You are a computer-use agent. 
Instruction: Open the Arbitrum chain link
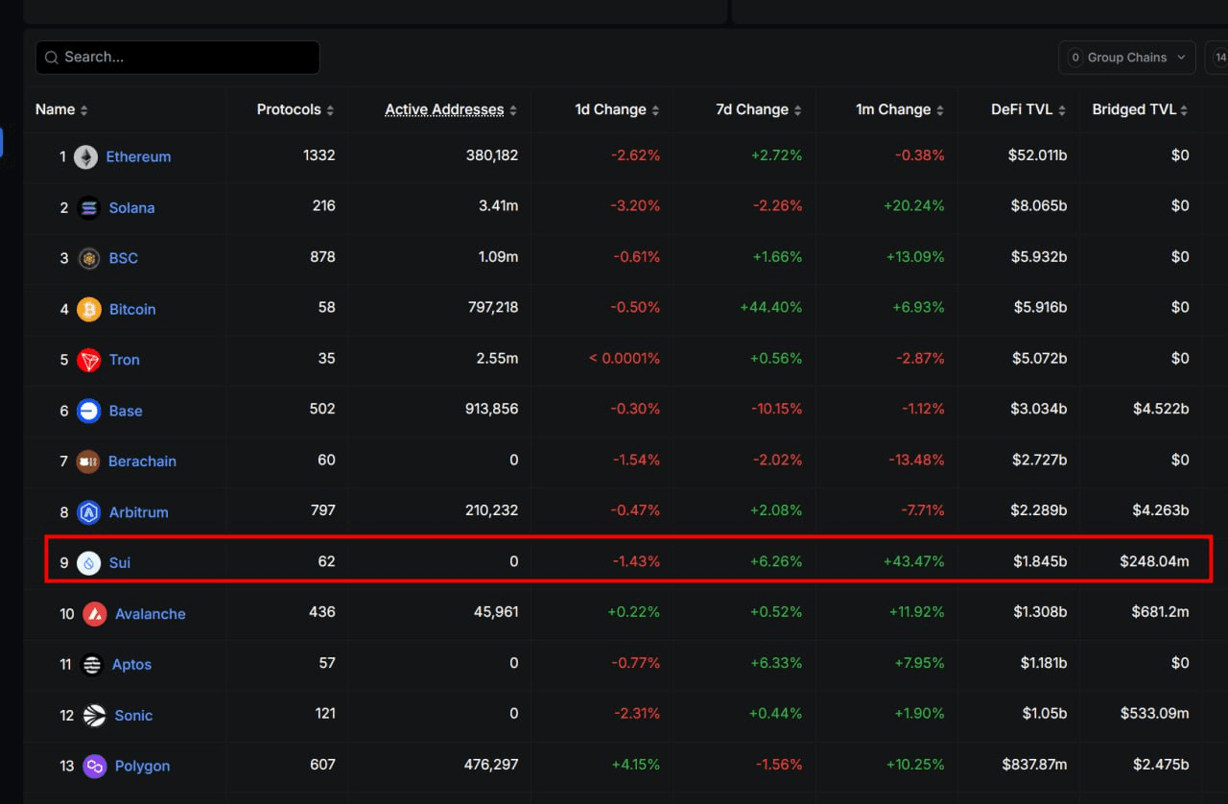(139, 513)
